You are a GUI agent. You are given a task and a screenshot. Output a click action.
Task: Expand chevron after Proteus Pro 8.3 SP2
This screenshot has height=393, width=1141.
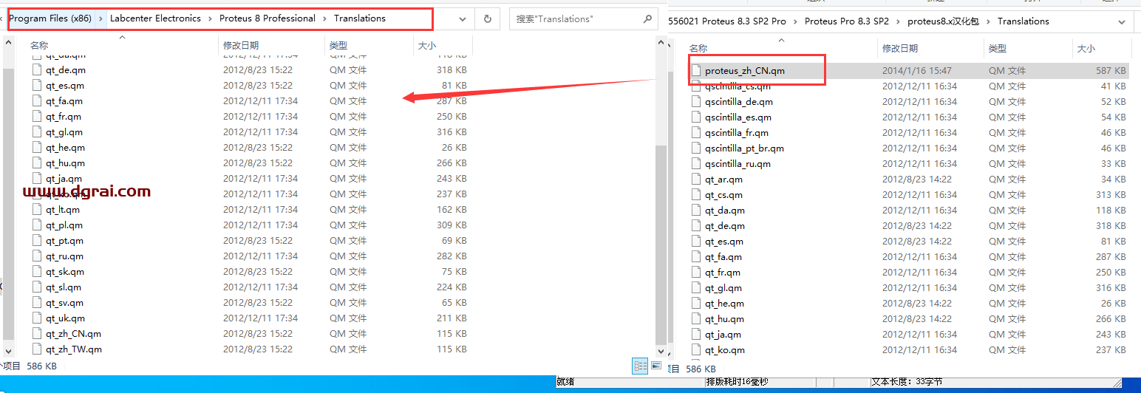coord(899,21)
